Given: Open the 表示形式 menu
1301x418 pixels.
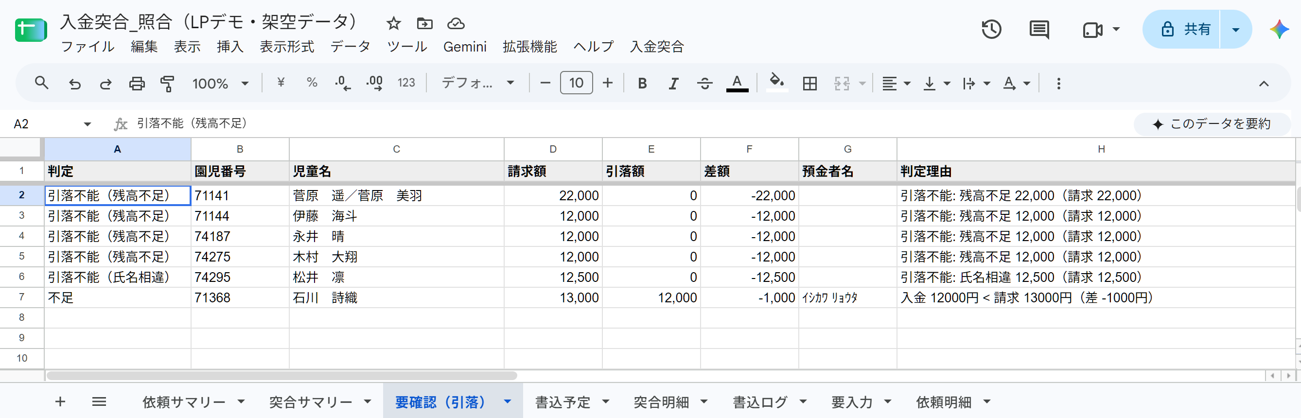Looking at the screenshot, I should (x=286, y=47).
